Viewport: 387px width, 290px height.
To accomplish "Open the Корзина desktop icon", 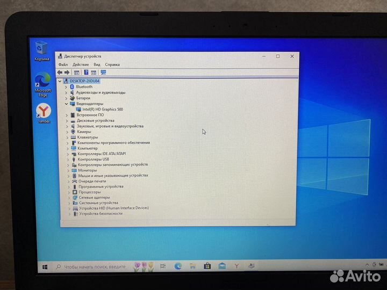I will (41, 50).
